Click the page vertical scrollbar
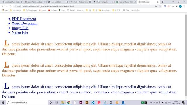 tap(186, 55)
